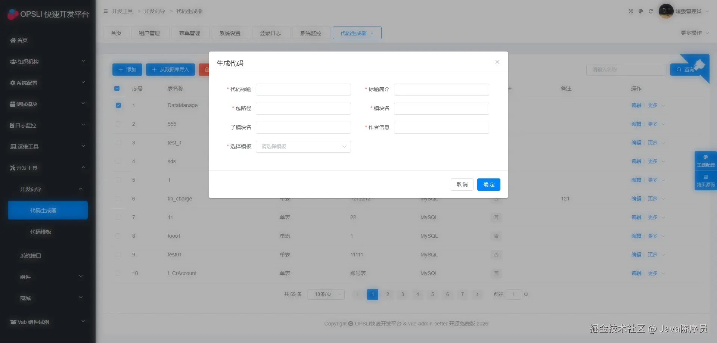The image size is (717, 343).
Task: Open the 更多操作 dropdown
Action: [695, 33]
